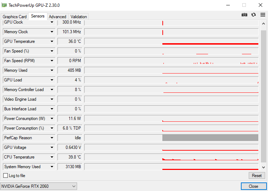This screenshot has height=191, width=268.
Task: Open the GPU Voltage sensor dropdown
Action: click(x=52, y=147)
